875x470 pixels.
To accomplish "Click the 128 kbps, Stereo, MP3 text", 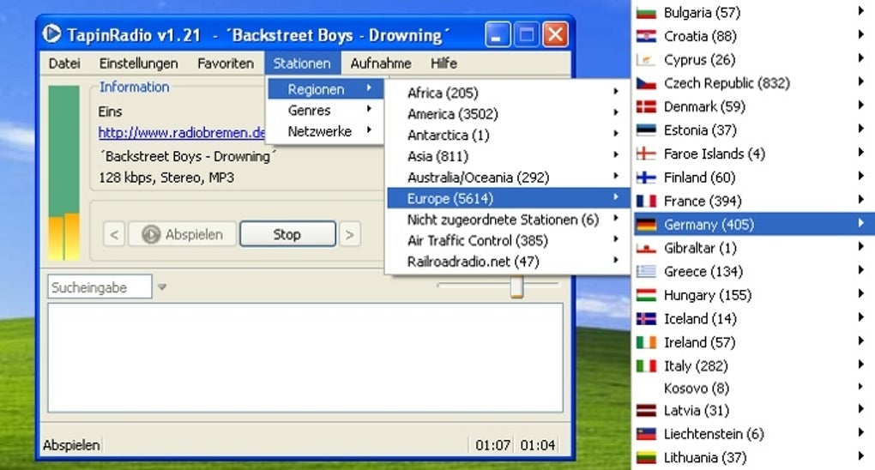I will pos(166,178).
